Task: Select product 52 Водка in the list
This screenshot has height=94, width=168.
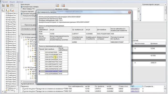Action: point(11,13)
